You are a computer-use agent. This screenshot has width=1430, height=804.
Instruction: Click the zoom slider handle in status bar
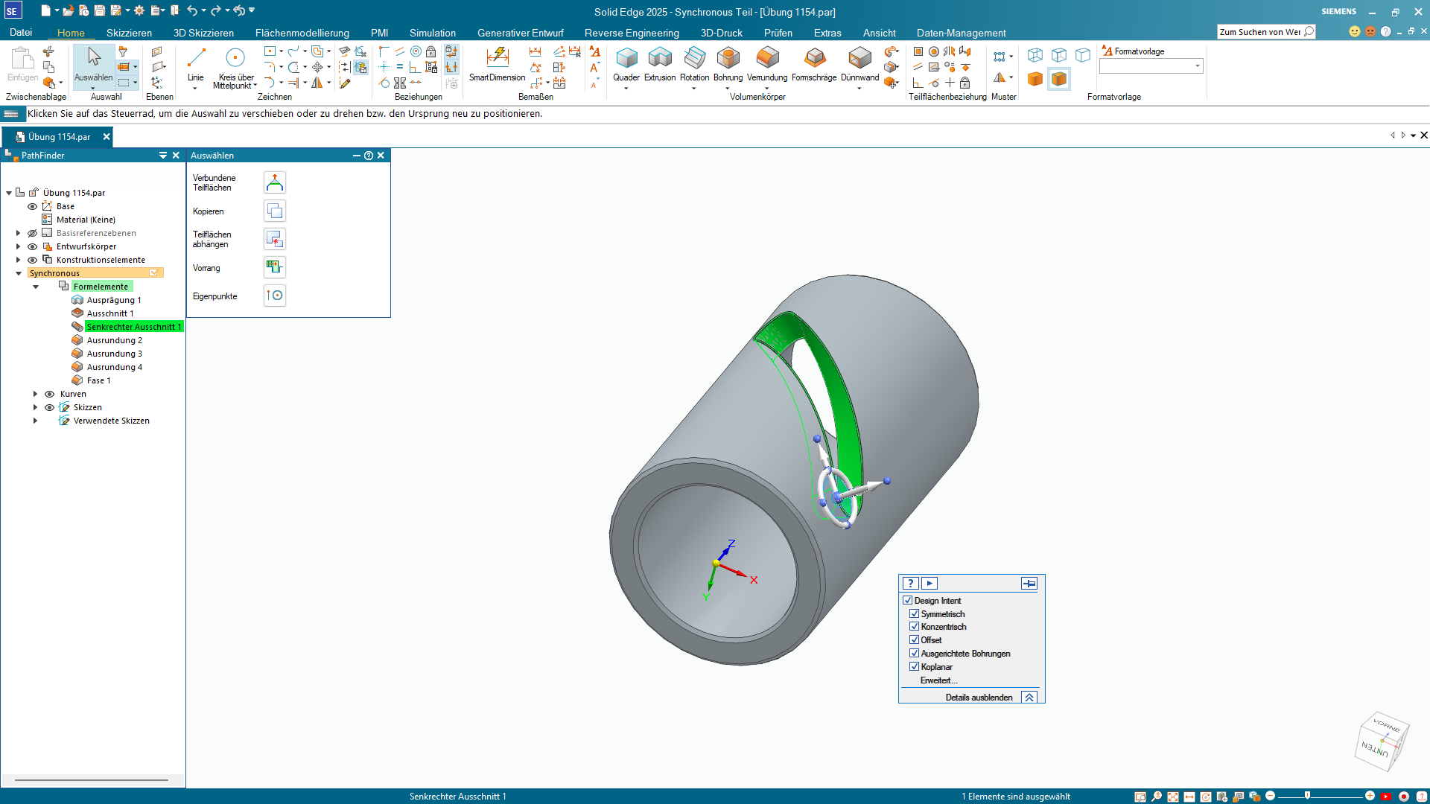click(x=1307, y=796)
